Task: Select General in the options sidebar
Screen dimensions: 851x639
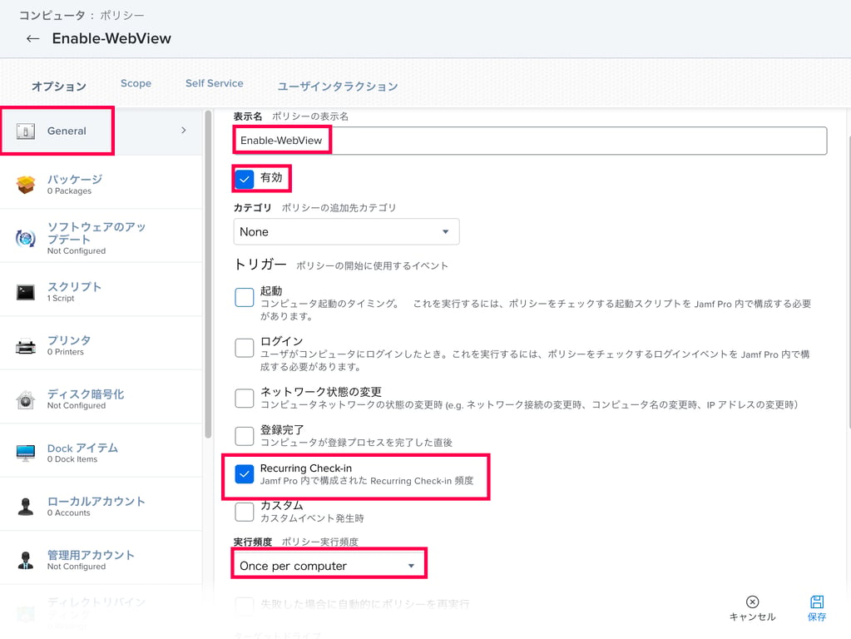Action: click(x=101, y=131)
